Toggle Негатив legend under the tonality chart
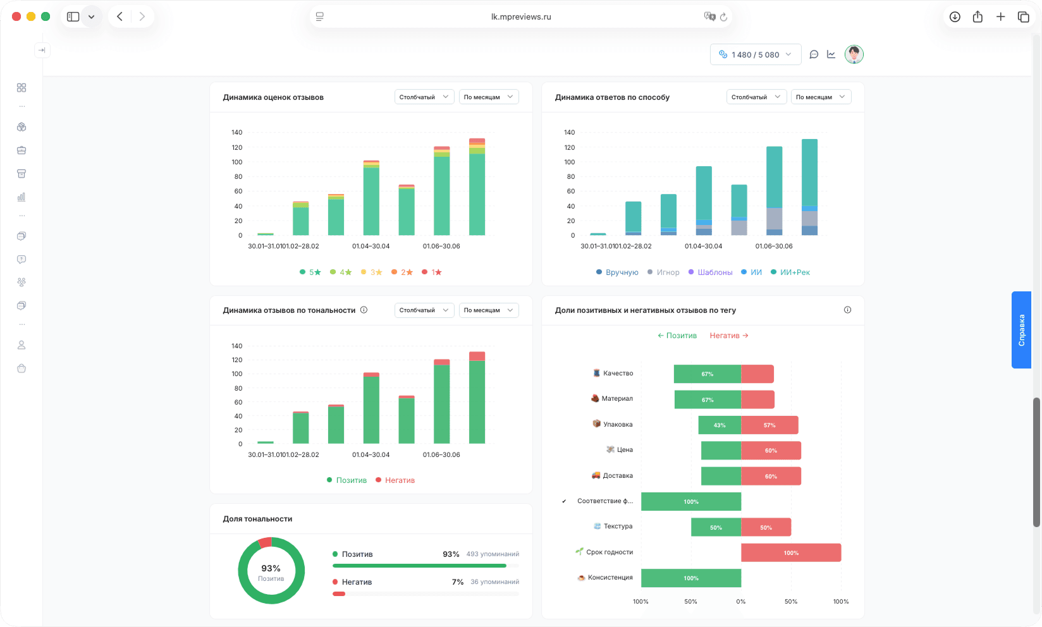1042x627 pixels. 395,480
